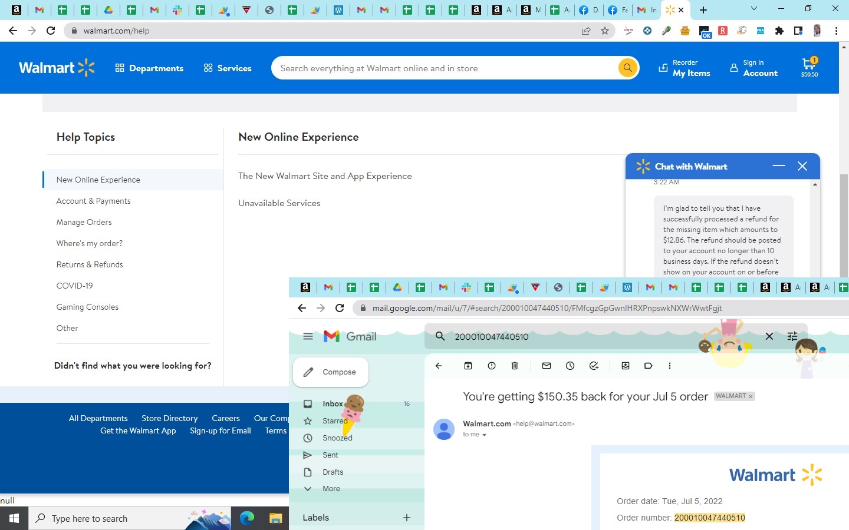This screenshot has width=849, height=530.
Task: Open the Snoozed folder in Gmail
Action: [337, 438]
